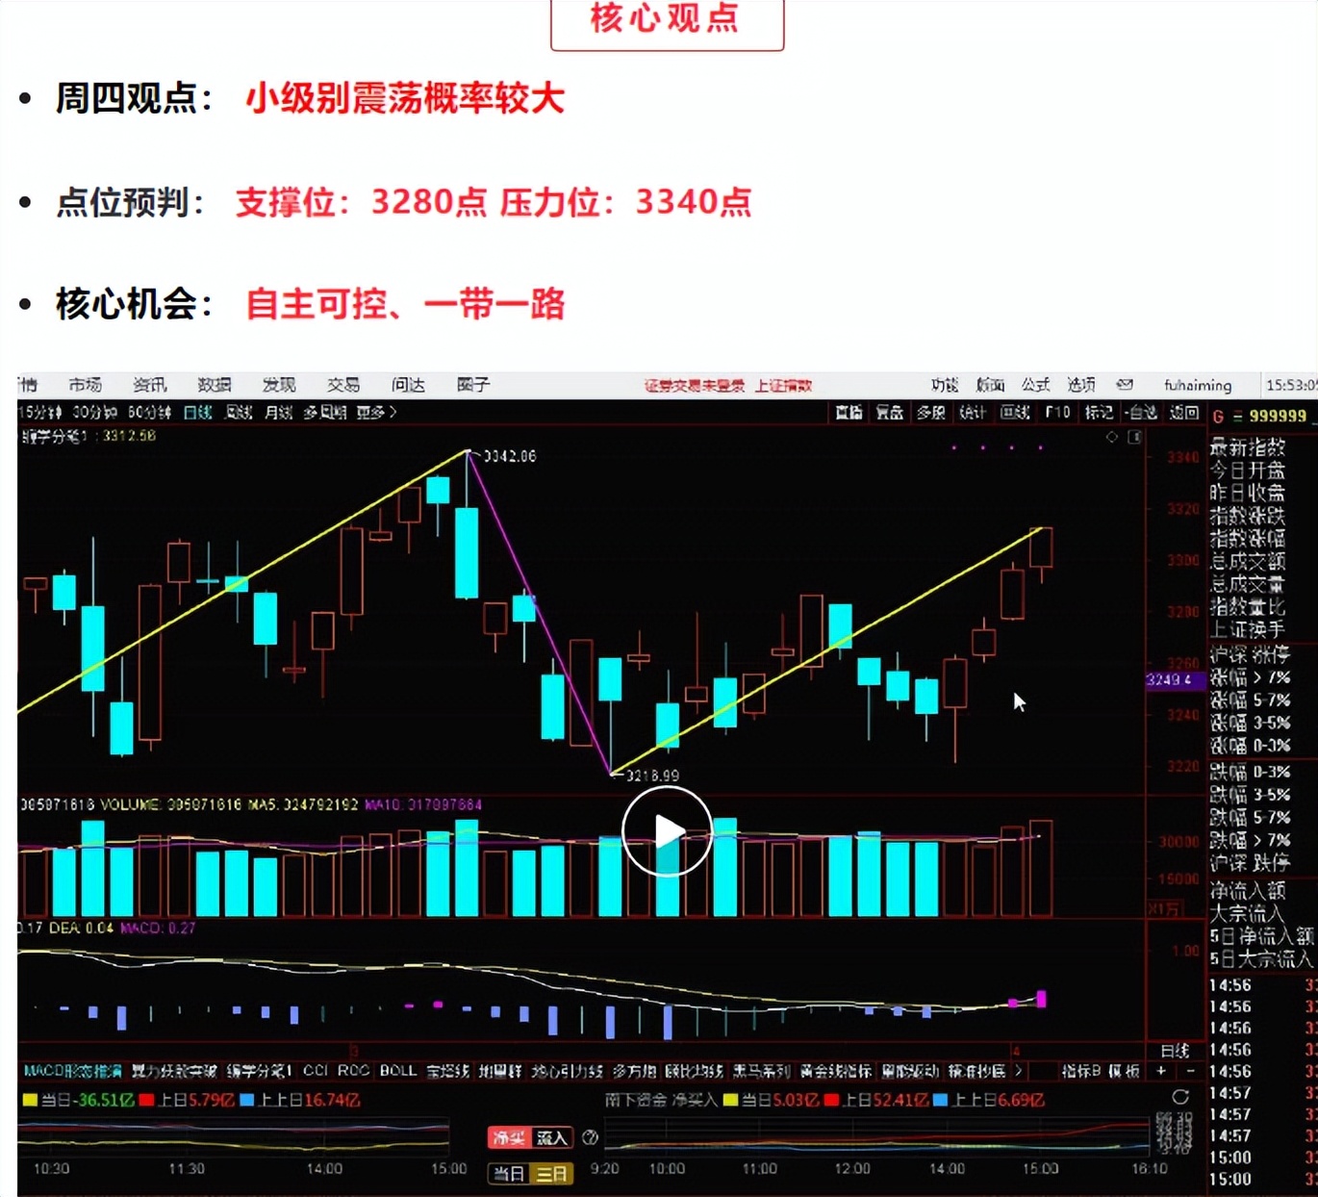This screenshot has height=1197, width=1318.
Task: Switch to the BOLL indicator tab
Action: (396, 1071)
